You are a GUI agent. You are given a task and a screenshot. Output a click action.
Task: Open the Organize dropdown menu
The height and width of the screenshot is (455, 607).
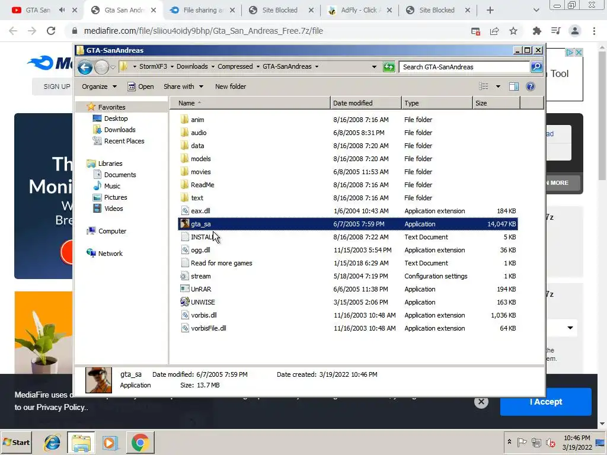[x=99, y=86]
